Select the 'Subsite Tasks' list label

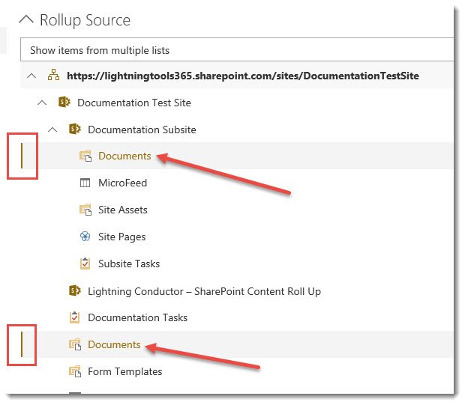click(x=129, y=264)
